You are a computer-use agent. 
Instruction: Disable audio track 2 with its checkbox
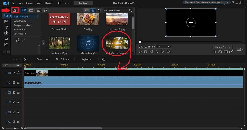click(14, 102)
